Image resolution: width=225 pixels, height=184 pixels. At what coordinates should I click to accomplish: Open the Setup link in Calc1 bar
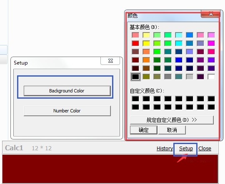pos(186,149)
